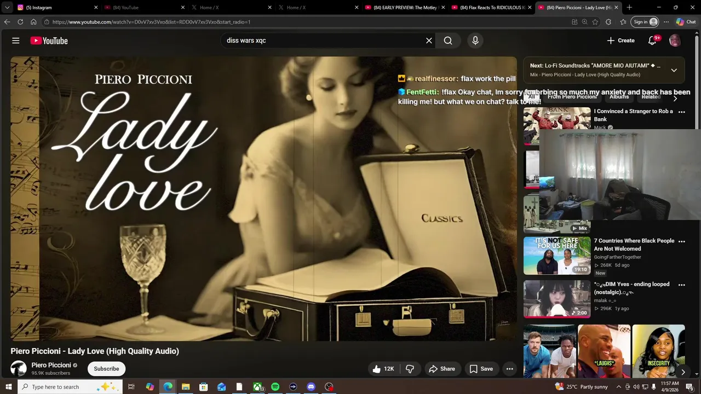Image resolution: width=701 pixels, height=394 pixels.
Task: Go to the YouTube home logo
Action: (x=49, y=40)
